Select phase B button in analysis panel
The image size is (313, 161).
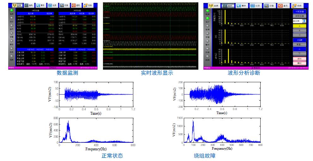(x=299, y=31)
